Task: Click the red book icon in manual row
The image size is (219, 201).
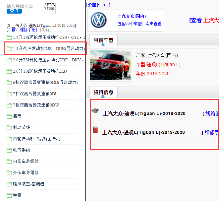Action: 95,130
